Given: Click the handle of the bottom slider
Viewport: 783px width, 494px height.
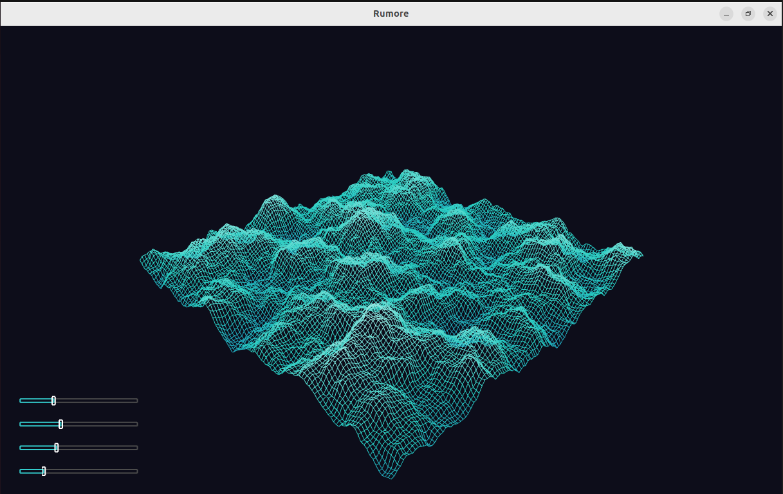Looking at the screenshot, I should (x=44, y=471).
